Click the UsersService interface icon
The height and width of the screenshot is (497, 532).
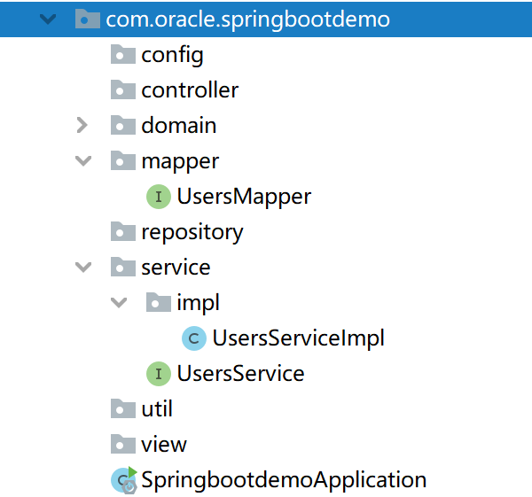pyautogui.click(x=158, y=374)
